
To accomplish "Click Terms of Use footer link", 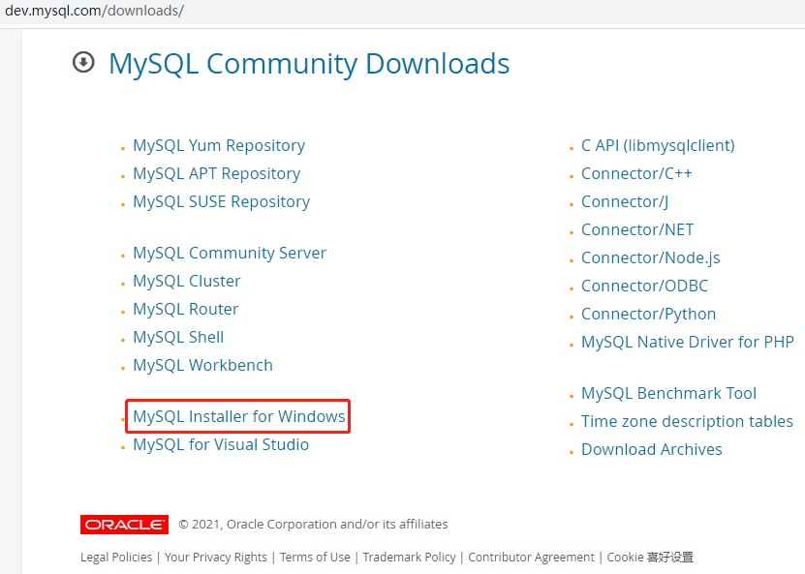I will 315,557.
